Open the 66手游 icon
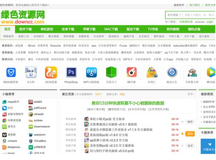This screenshot has height=160, width=216. tap(132, 72)
